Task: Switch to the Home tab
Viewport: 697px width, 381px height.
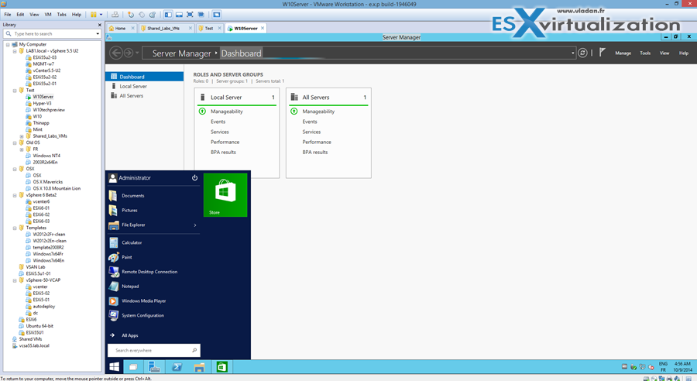Action: point(120,28)
